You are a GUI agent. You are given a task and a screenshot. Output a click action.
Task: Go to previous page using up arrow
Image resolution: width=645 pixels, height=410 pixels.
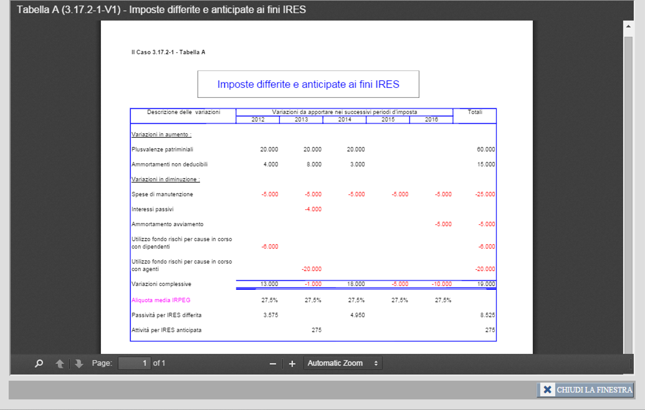pos(60,363)
